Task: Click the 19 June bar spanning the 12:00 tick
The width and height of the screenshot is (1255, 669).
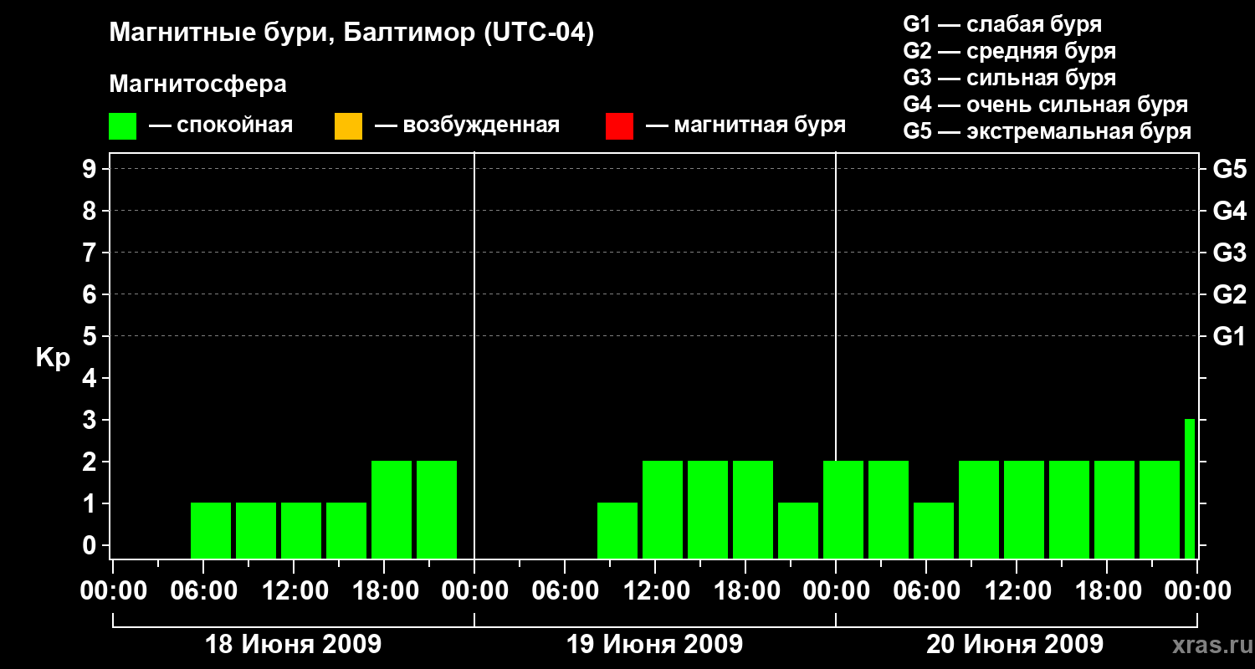Action: [x=663, y=509]
